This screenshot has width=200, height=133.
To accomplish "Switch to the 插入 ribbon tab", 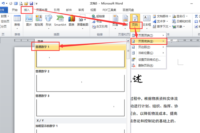I will click(27, 10).
